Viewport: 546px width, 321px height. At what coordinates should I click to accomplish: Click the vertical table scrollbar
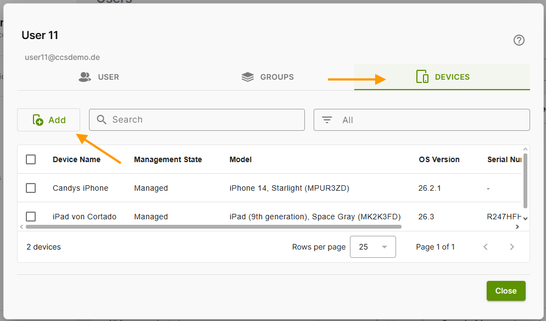pos(526,181)
